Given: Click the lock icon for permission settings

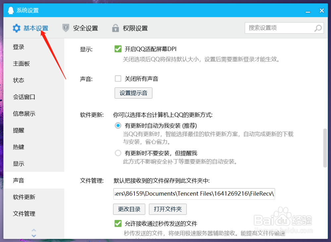Looking at the screenshot, I should [x=115, y=28].
